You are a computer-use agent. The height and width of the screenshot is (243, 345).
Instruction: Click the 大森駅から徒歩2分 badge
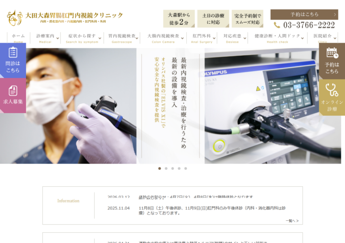click(179, 19)
